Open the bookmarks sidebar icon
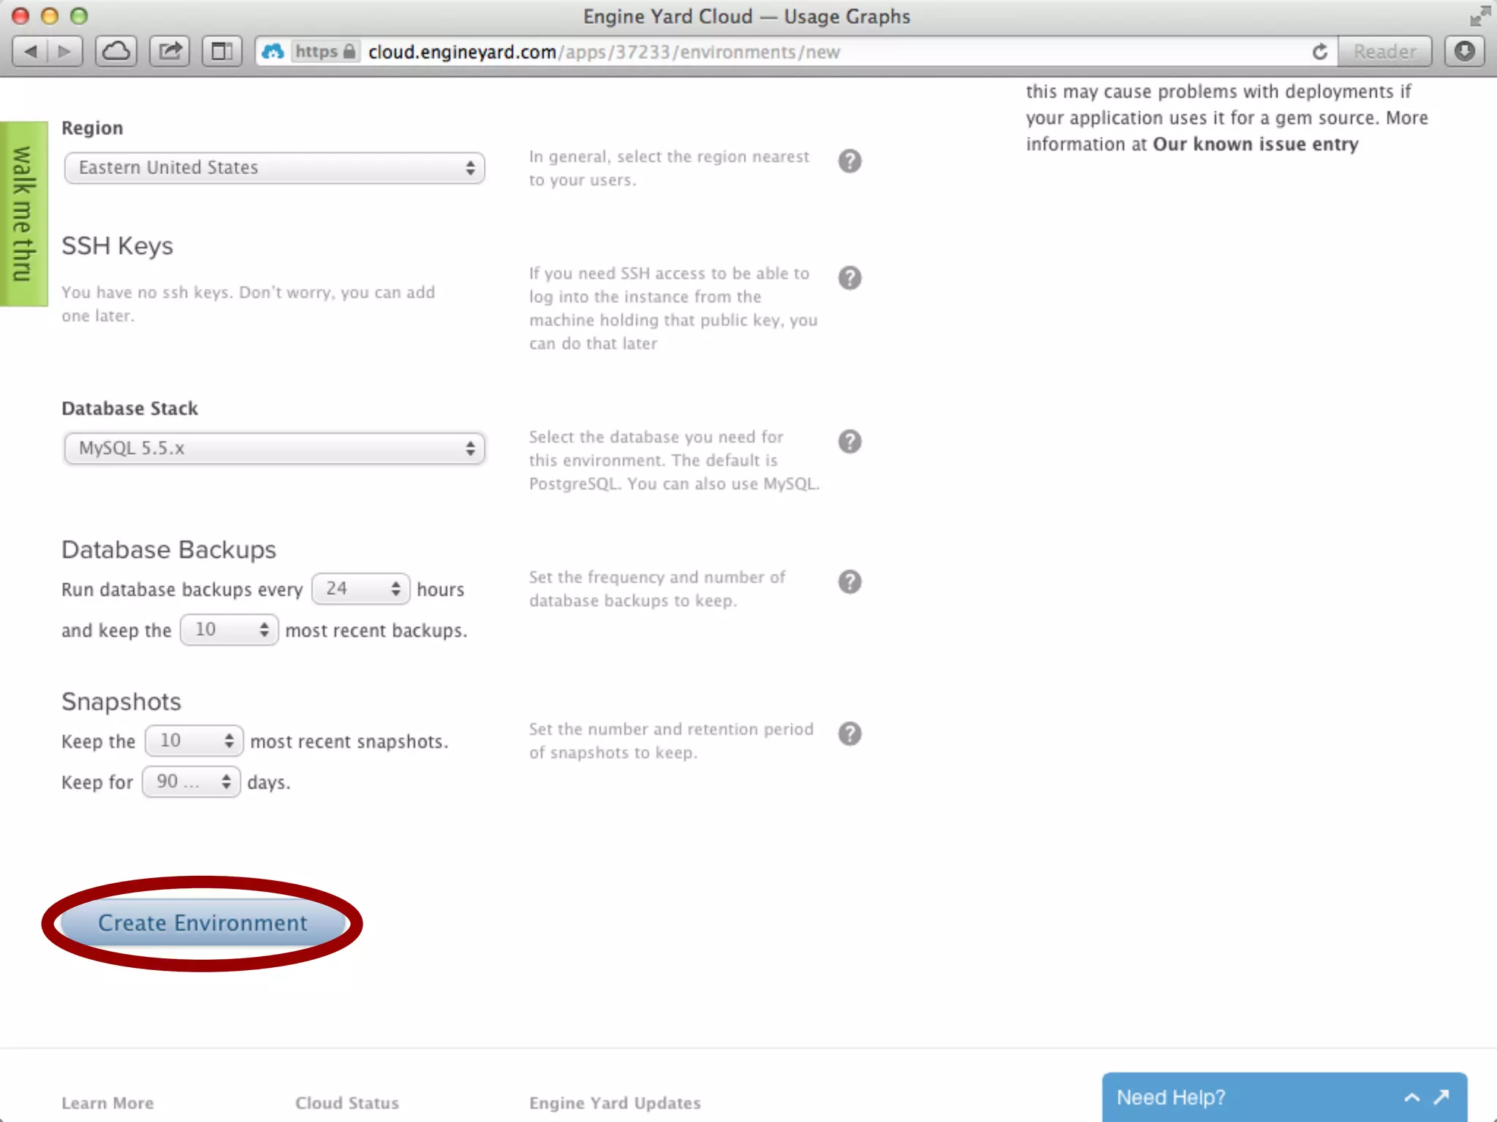 pyautogui.click(x=221, y=51)
